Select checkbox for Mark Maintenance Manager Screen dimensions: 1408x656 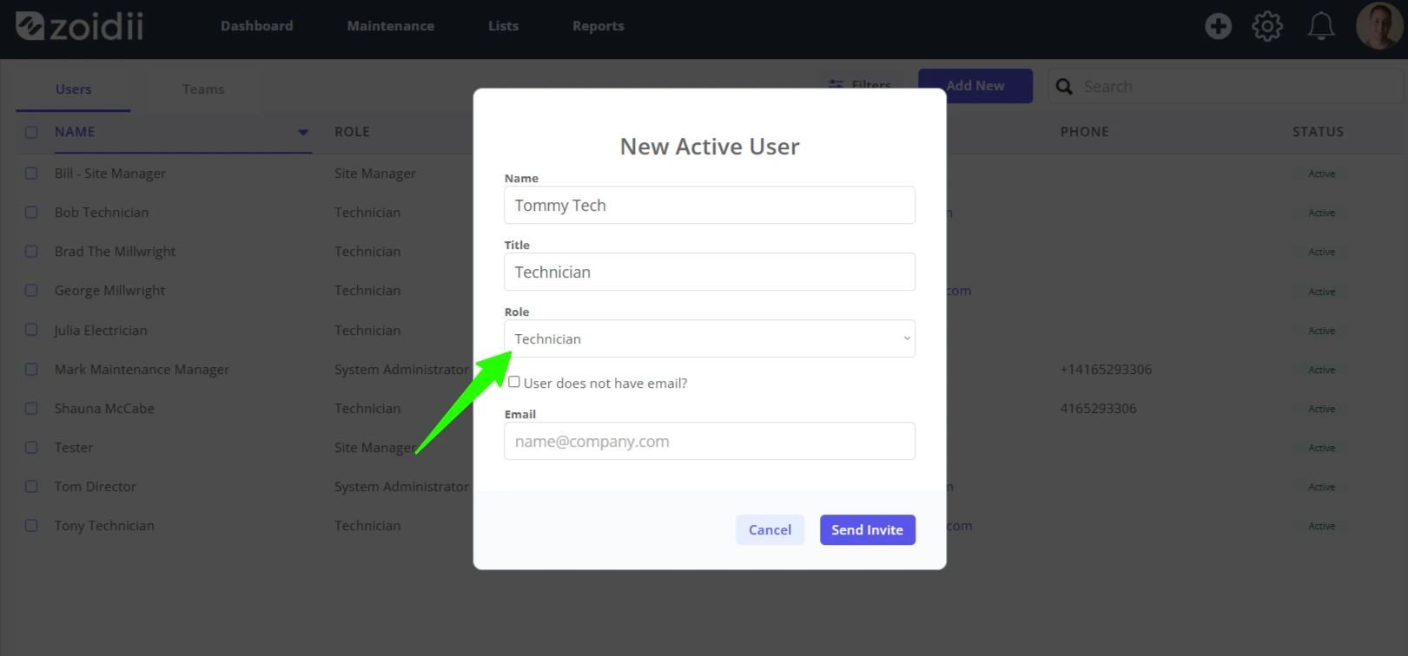31,370
